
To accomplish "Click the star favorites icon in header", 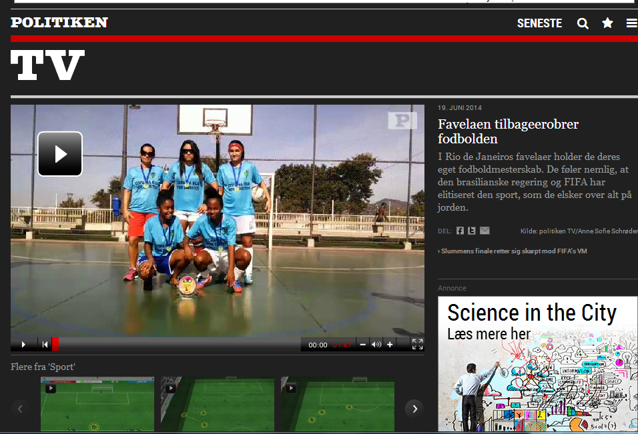I will [607, 23].
